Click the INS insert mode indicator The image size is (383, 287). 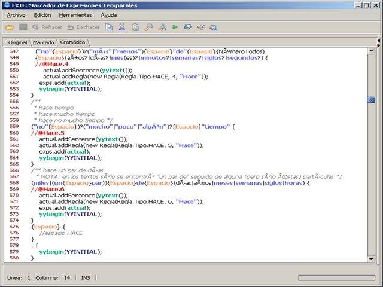point(86,278)
